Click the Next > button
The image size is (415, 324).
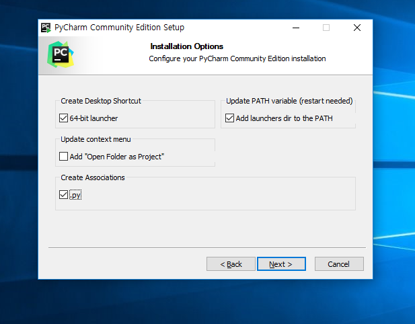coord(281,264)
